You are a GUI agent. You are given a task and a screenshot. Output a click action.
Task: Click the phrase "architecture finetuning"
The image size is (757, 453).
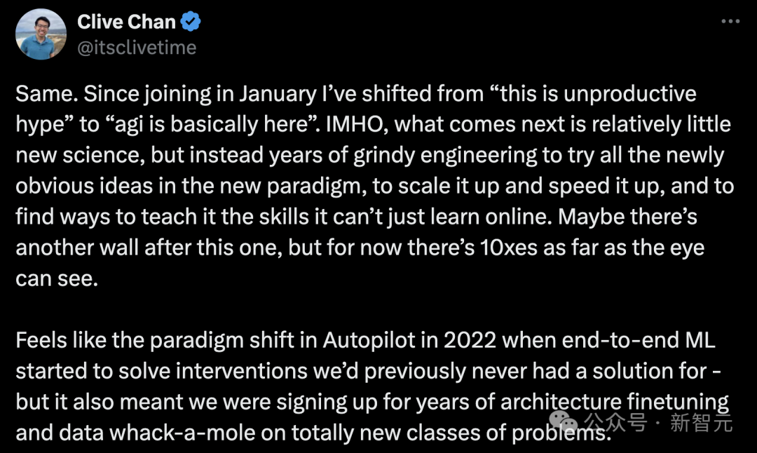602,402
